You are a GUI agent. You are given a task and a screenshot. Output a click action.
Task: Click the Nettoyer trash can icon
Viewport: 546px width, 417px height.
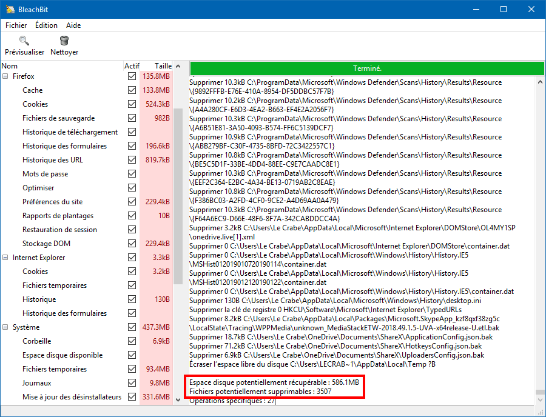(64, 41)
